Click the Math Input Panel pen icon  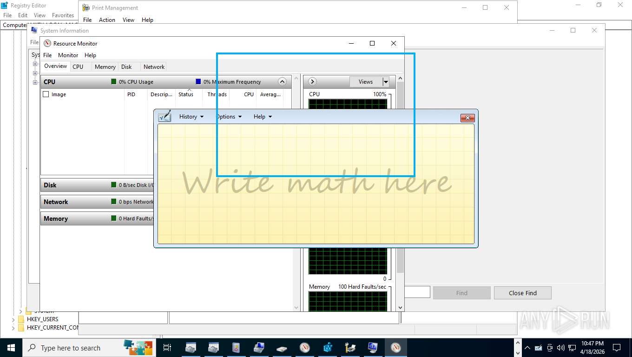165,116
